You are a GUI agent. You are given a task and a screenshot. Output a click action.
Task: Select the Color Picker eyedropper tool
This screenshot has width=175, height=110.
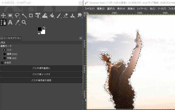(17, 22)
